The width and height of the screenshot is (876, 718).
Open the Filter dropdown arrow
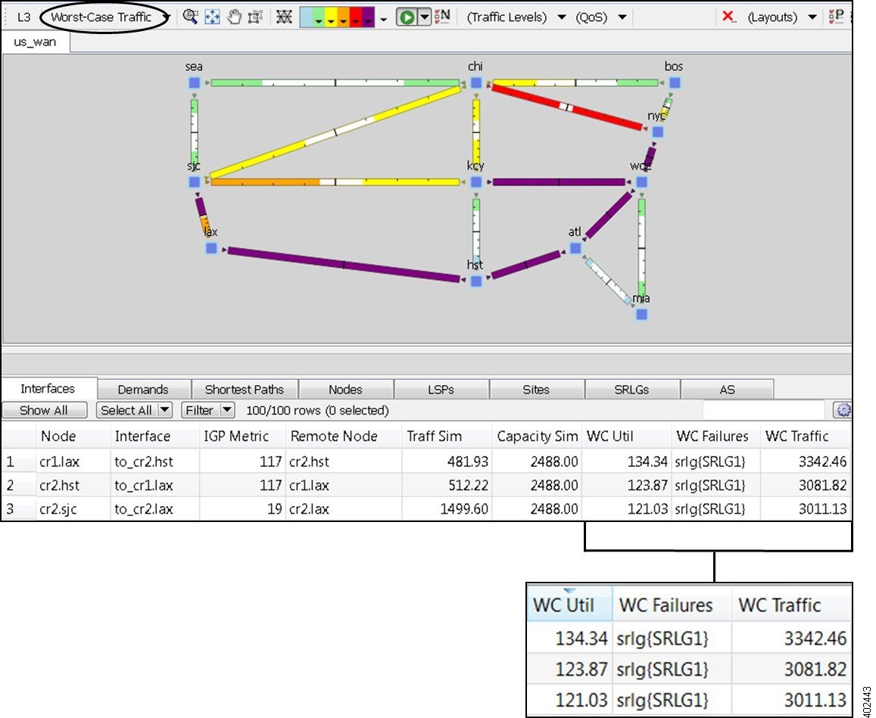click(x=227, y=410)
